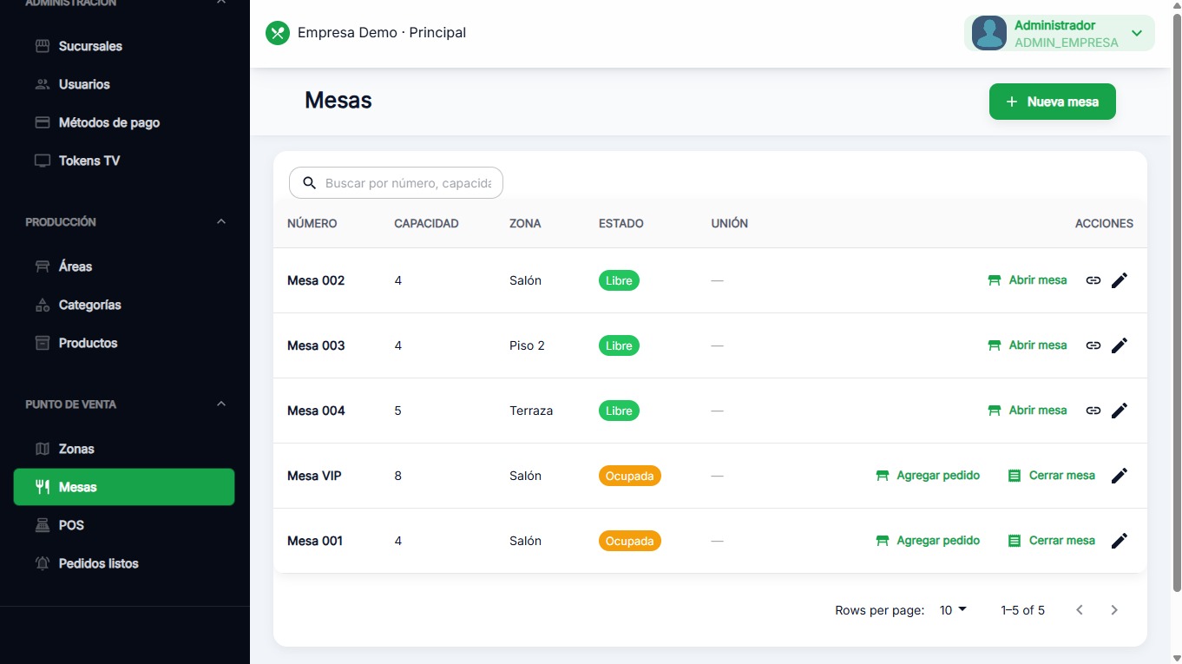The width and height of the screenshot is (1182, 664).
Task: Click the POS cash register icon
Action: pos(43,525)
